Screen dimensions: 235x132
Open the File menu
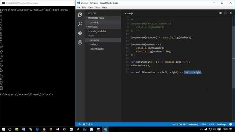(78, 7)
